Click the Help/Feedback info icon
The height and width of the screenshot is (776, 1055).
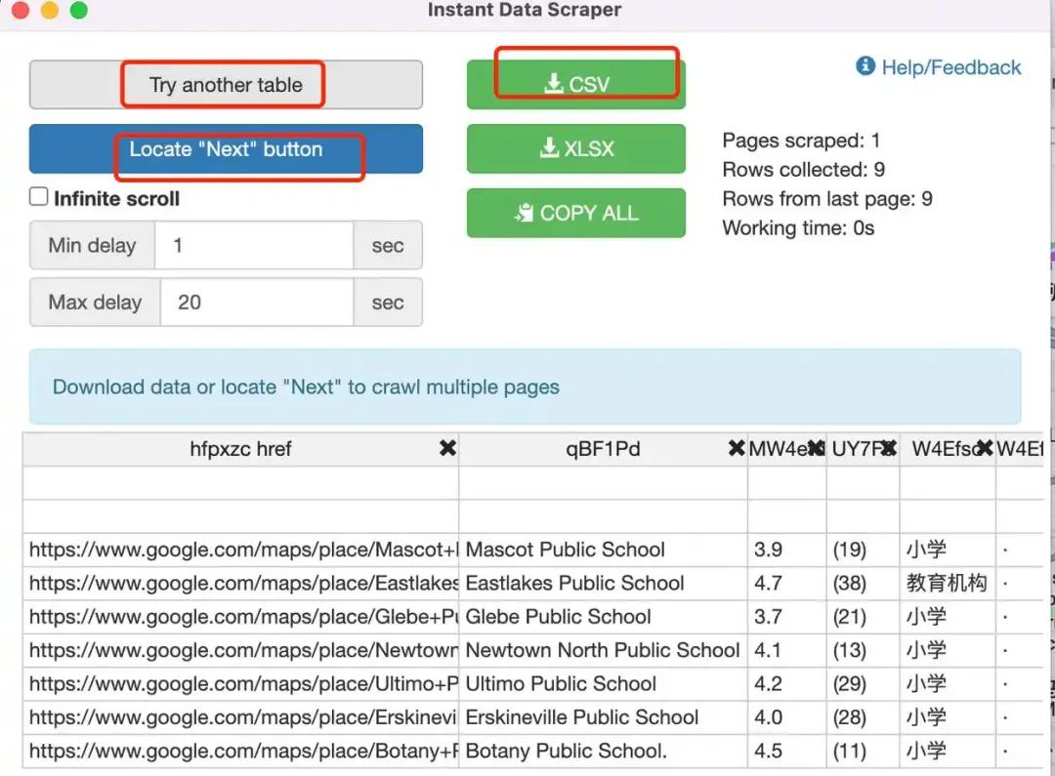(865, 66)
